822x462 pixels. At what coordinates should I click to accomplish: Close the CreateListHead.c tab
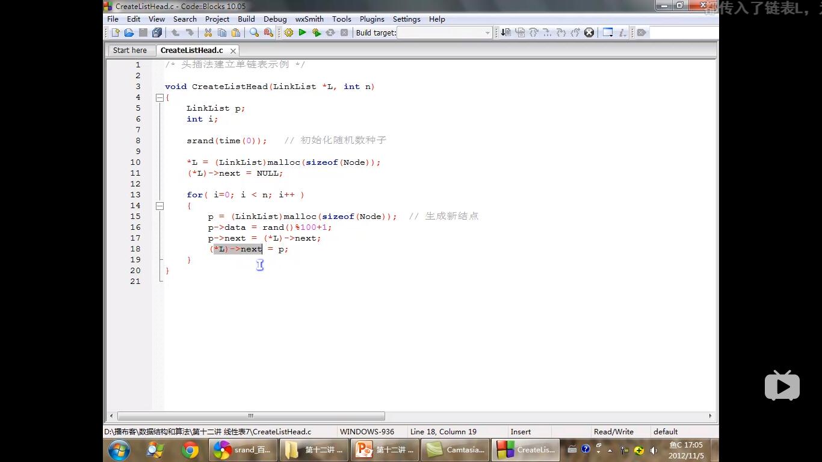pyautogui.click(x=233, y=51)
